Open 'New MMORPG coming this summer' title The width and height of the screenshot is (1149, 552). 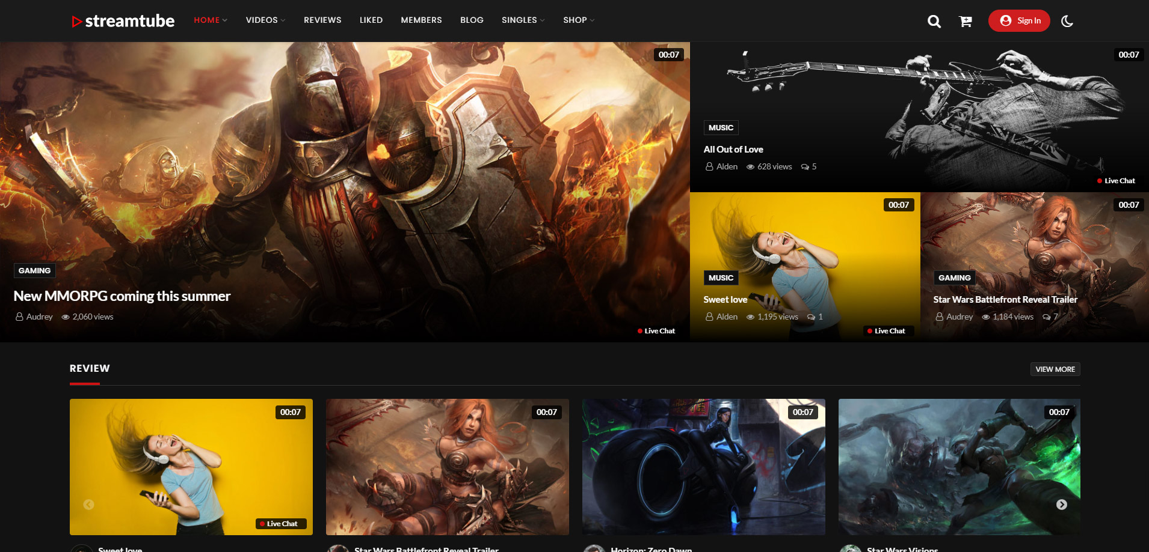coord(122,296)
